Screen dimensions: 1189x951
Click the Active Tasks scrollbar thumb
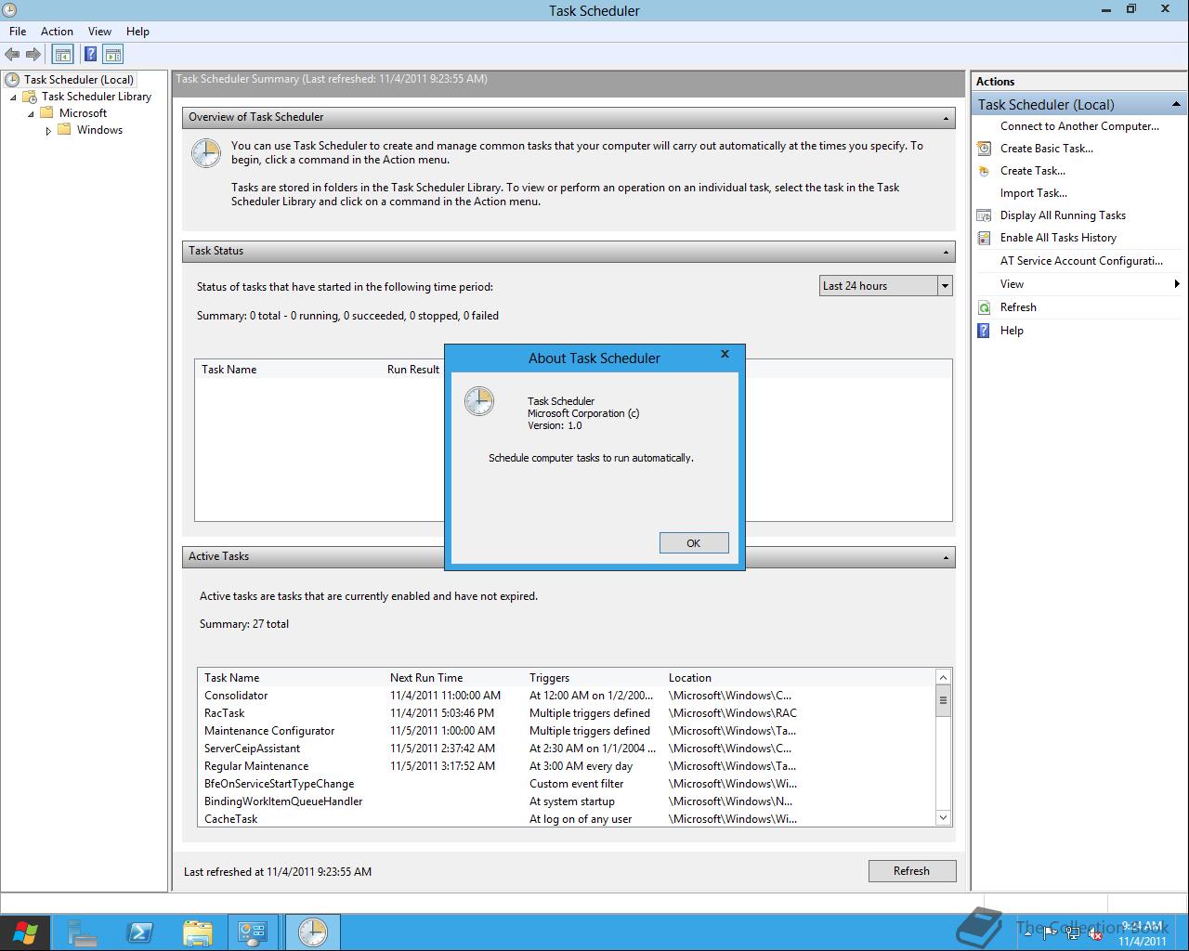(943, 701)
